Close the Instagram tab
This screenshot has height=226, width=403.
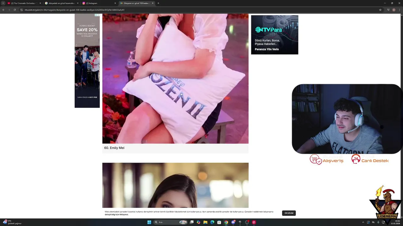click(115, 3)
